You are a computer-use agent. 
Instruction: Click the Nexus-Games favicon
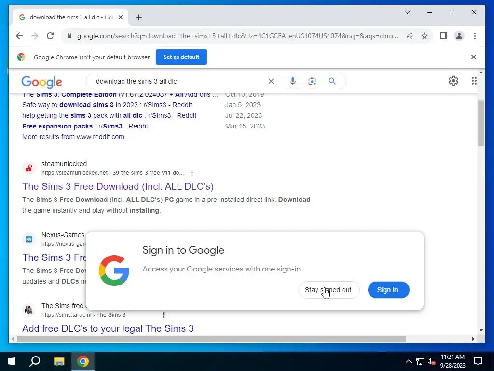[x=29, y=239]
